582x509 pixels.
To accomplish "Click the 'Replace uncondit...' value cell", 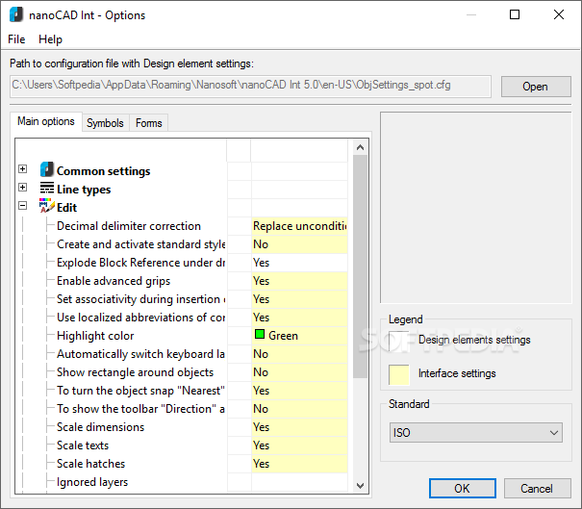I will (x=299, y=226).
